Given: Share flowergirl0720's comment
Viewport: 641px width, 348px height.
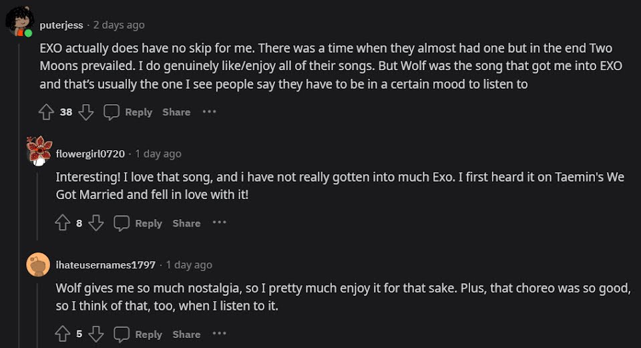Looking at the screenshot, I should tap(186, 223).
